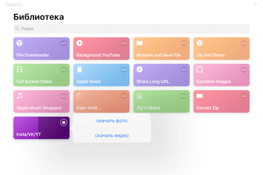Image resolution: width=263 pixels, height=175 pixels.
Task: Open Apple Music Wrapped ellipsis settings
Action: pos(63,96)
